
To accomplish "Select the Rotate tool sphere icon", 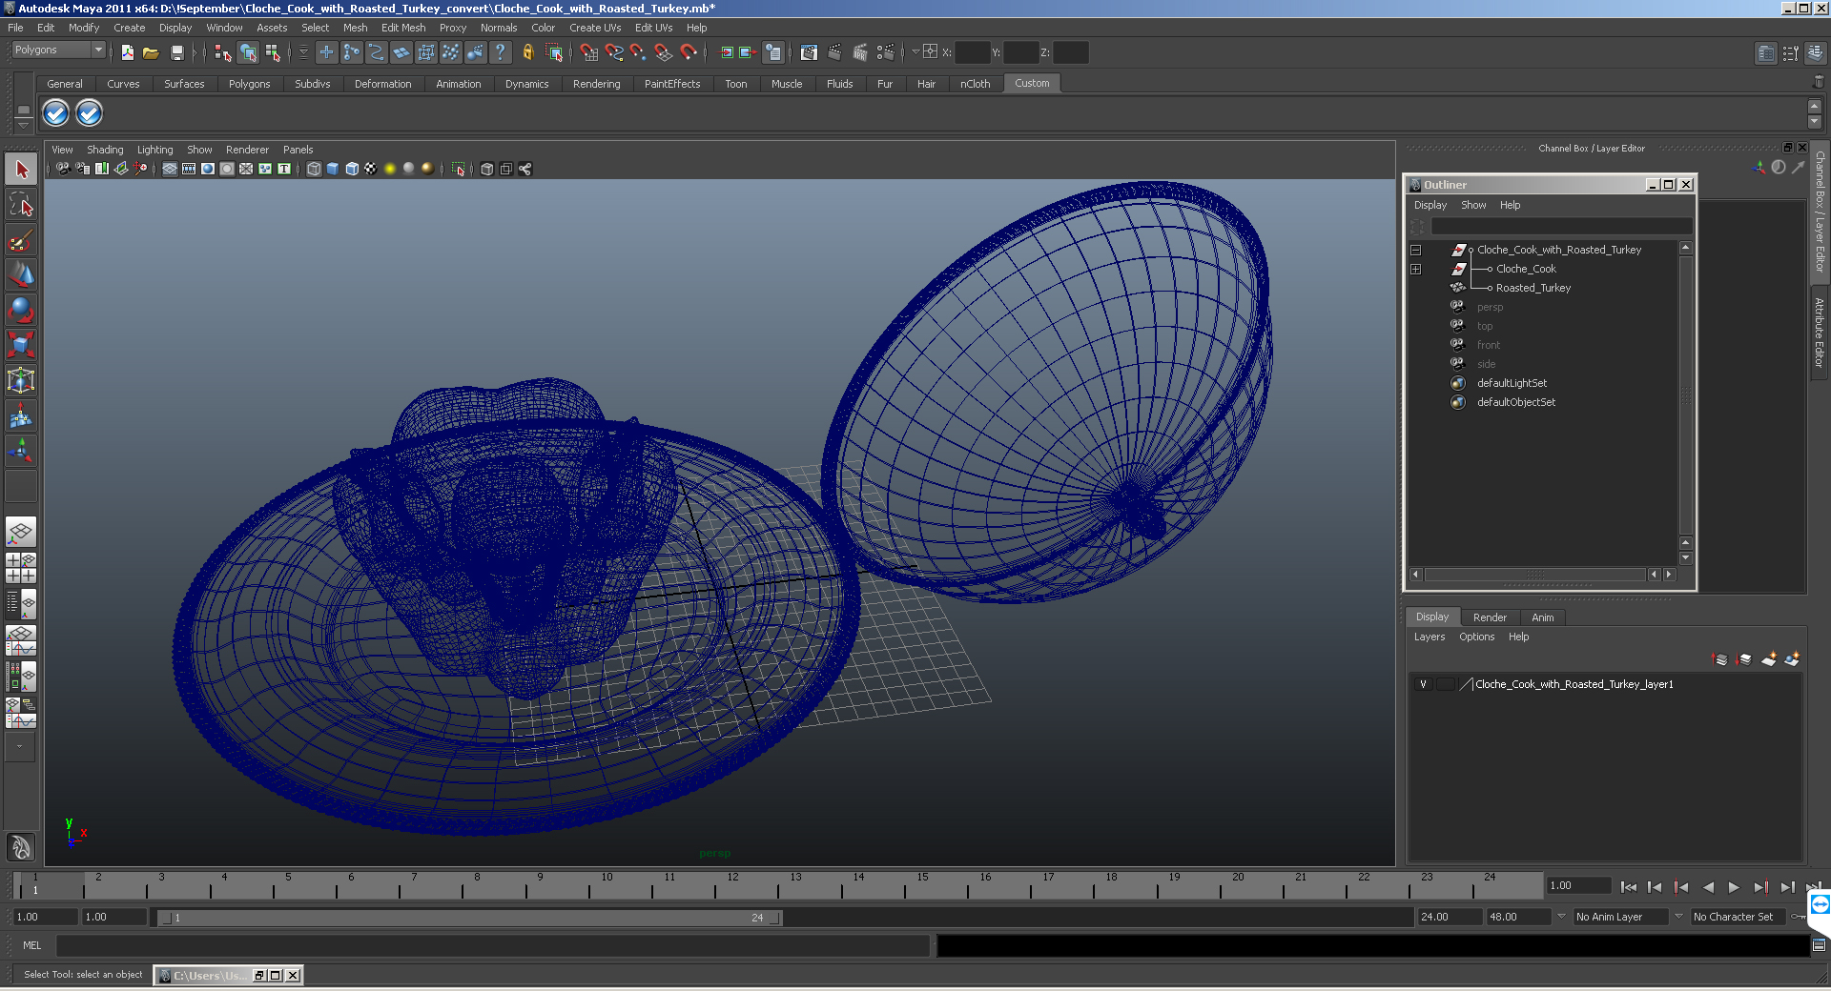I will [x=21, y=310].
